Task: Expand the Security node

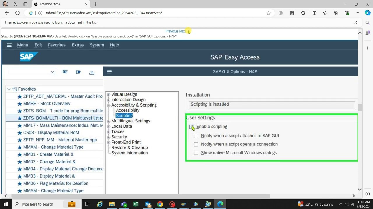Action: [x=109, y=137]
